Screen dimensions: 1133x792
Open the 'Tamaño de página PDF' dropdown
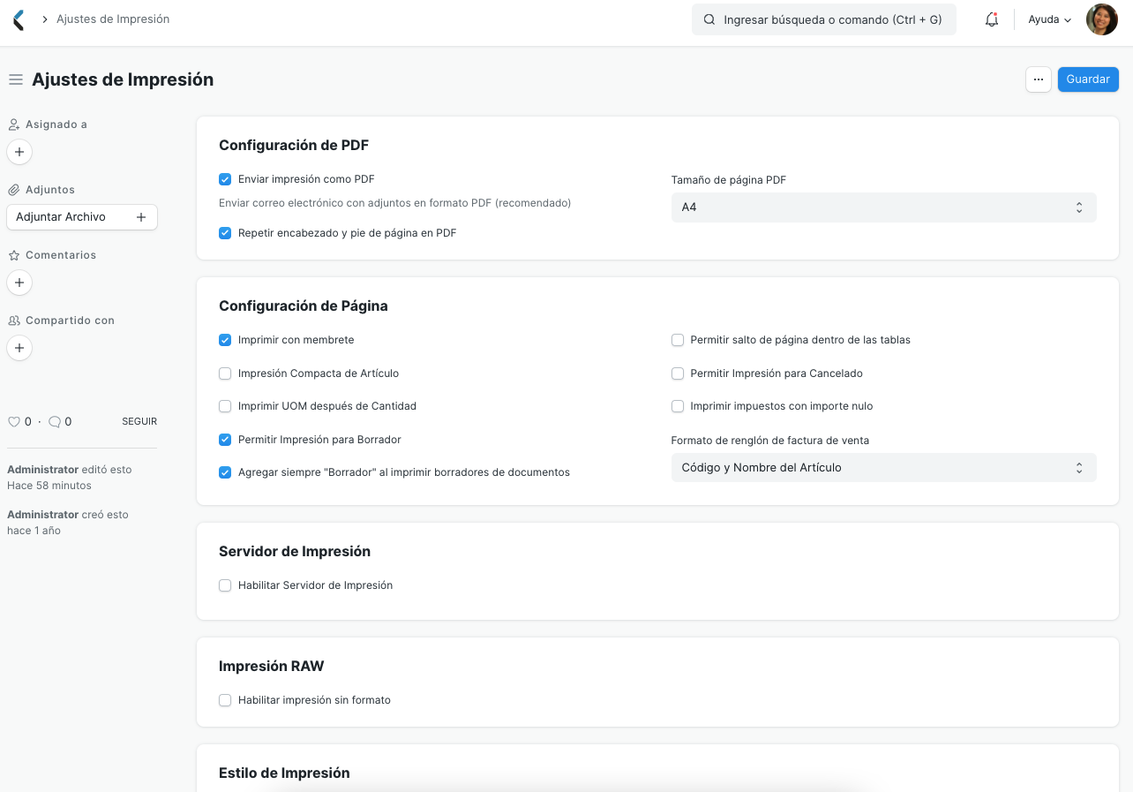pos(883,207)
